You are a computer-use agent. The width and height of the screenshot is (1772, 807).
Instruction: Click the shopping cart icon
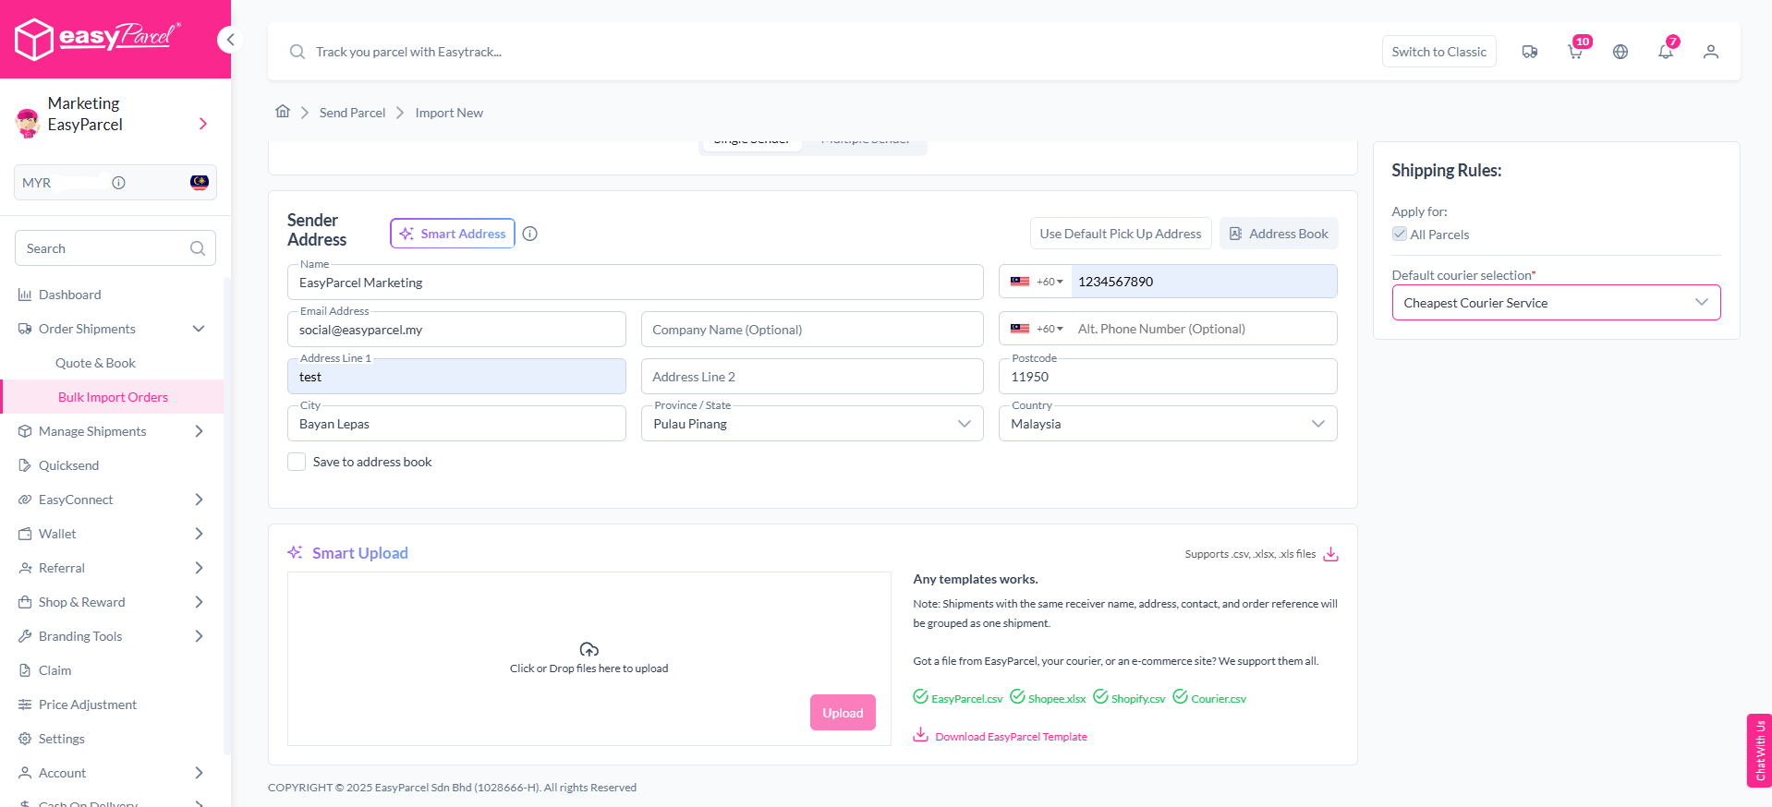tap(1575, 52)
